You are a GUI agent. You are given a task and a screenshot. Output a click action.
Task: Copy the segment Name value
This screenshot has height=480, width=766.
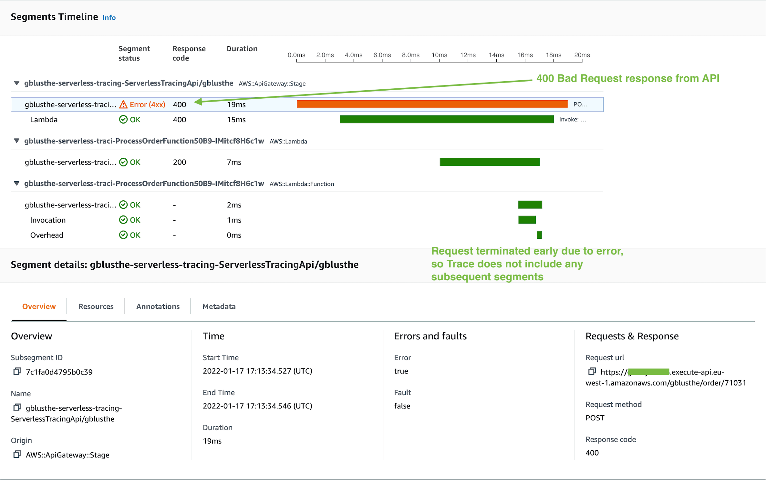tap(17, 407)
